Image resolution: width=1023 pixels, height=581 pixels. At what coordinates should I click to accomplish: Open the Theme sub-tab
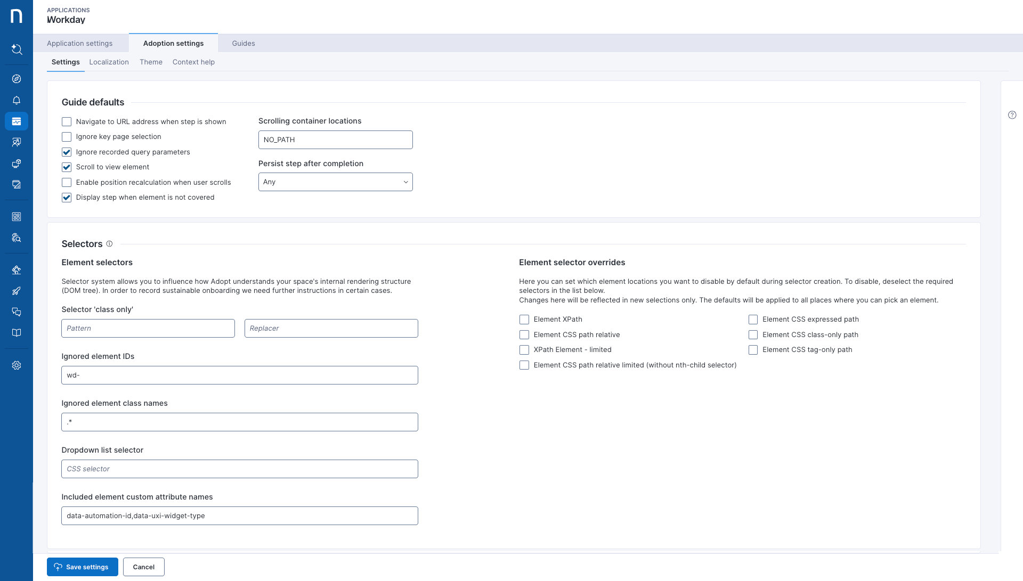point(151,62)
